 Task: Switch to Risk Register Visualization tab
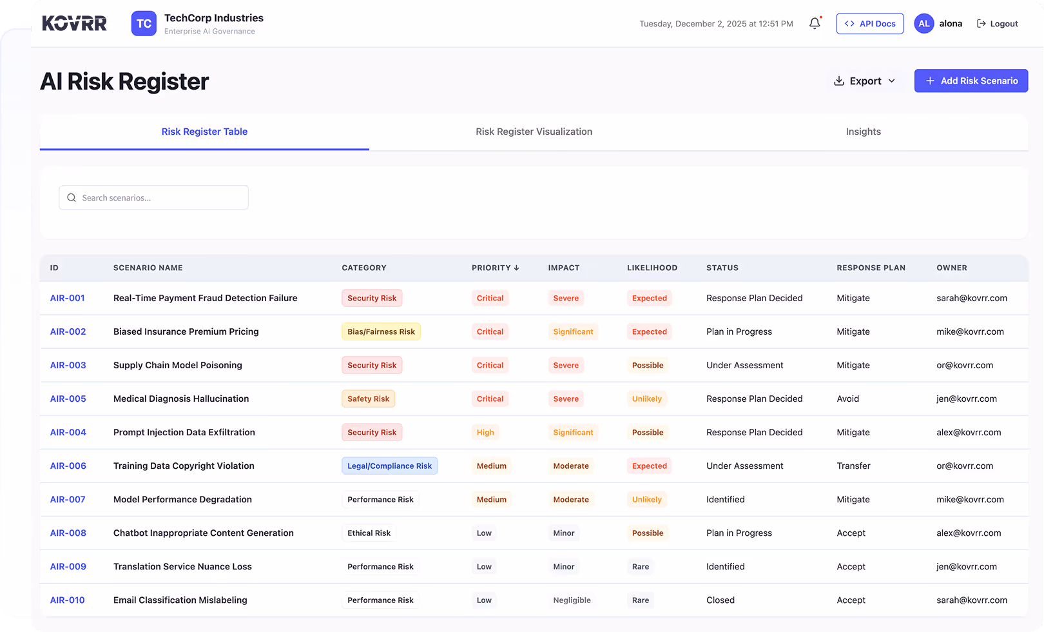tap(534, 132)
